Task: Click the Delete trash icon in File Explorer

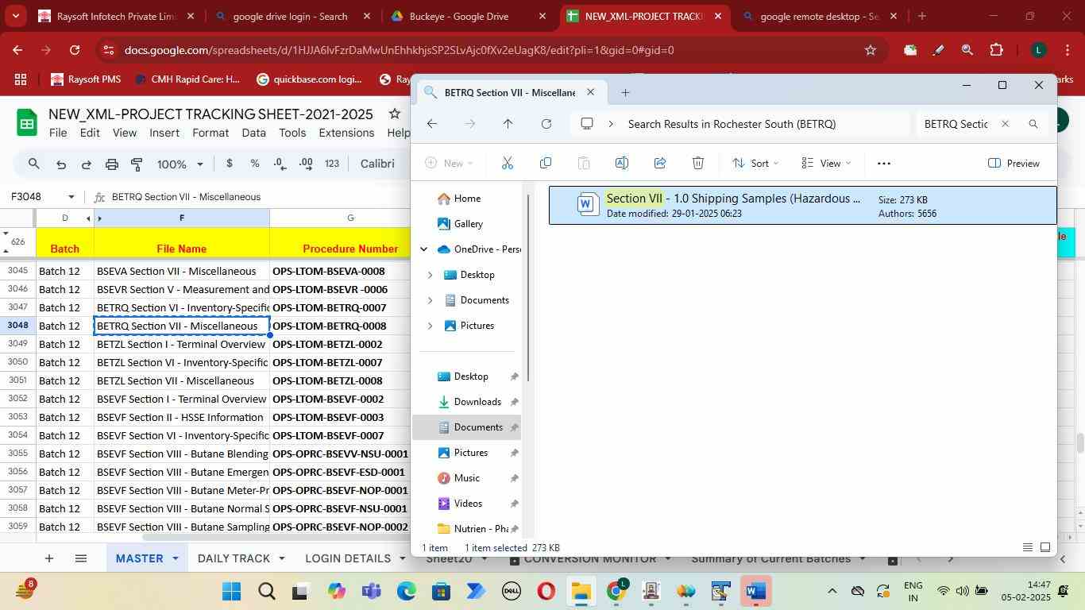Action: click(x=698, y=163)
